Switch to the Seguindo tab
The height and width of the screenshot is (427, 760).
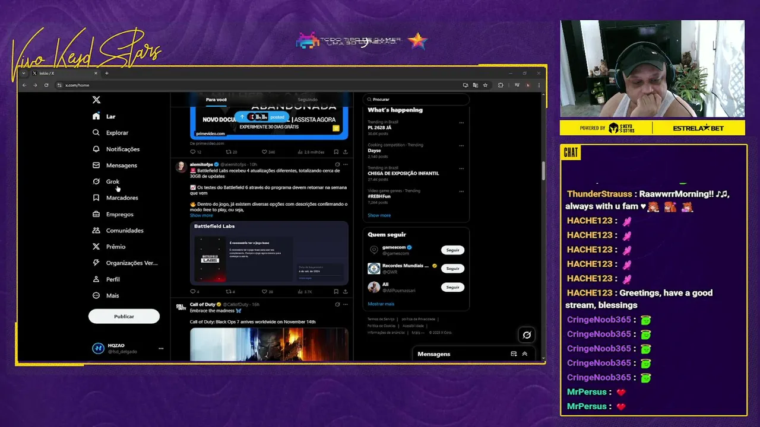(x=308, y=100)
